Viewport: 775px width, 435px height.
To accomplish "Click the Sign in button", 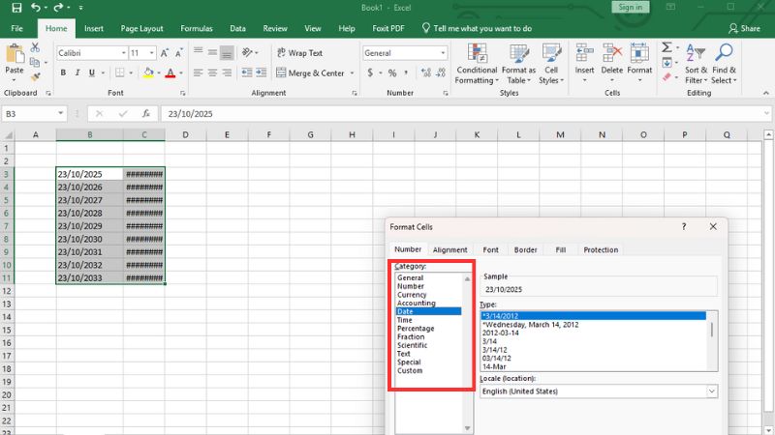I will click(x=630, y=7).
